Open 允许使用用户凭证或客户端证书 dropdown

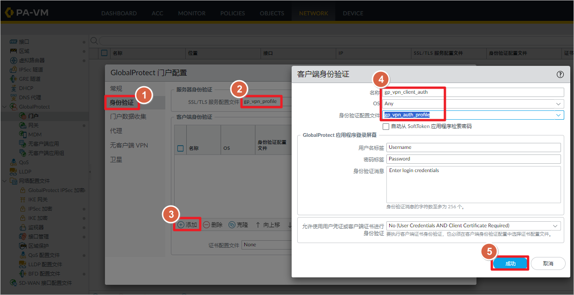tap(555, 226)
